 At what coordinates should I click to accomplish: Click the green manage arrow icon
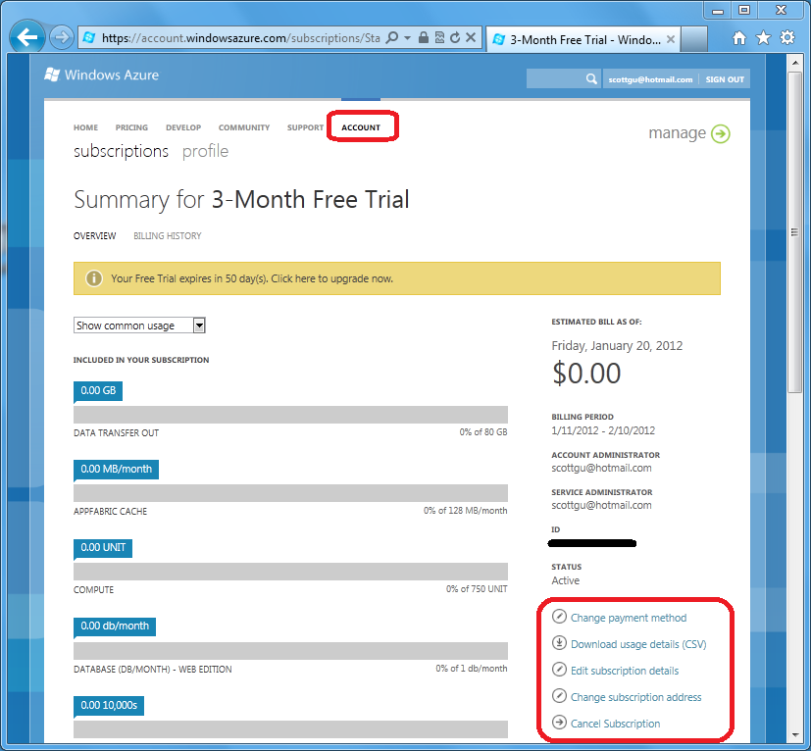point(721,134)
